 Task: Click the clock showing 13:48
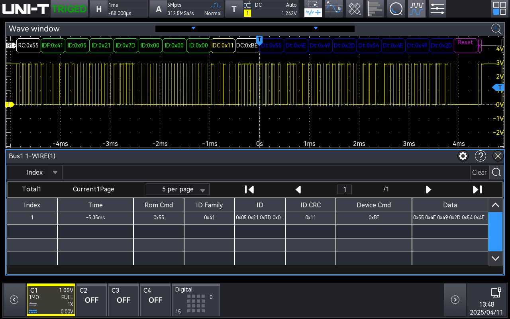487,304
